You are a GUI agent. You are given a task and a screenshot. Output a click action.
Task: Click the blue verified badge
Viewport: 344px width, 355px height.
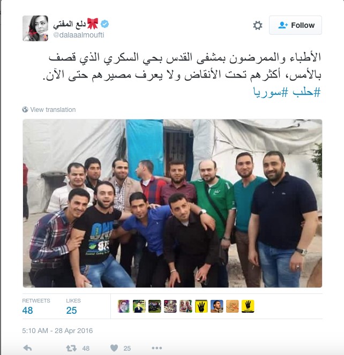click(x=104, y=24)
